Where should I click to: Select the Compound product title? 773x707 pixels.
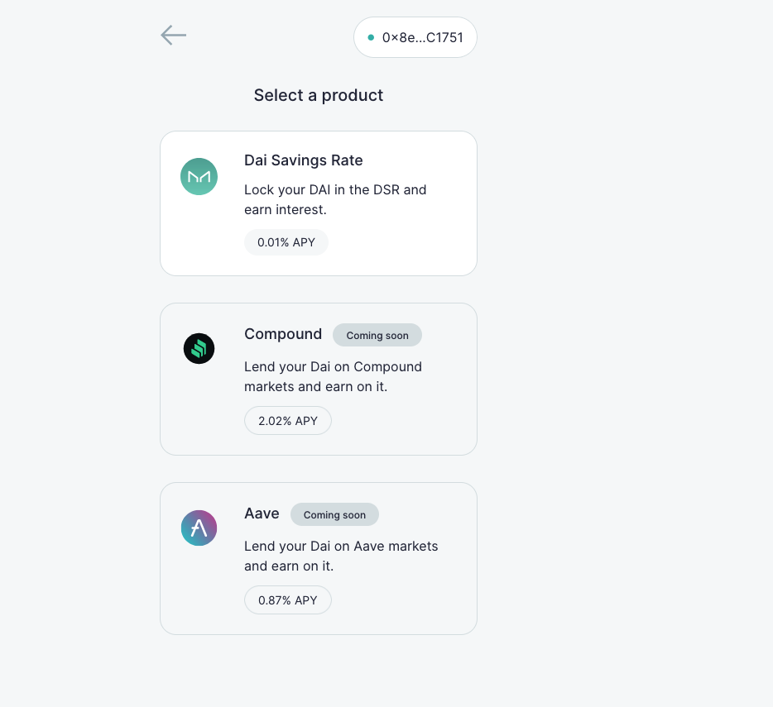[x=283, y=335]
